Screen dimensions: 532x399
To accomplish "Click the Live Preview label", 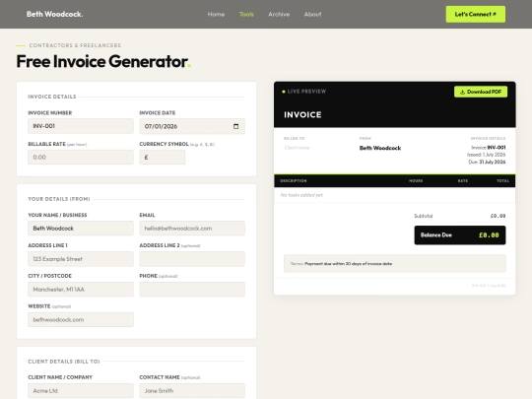I will (306, 92).
